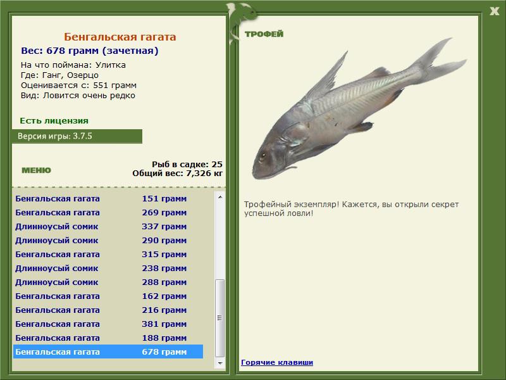Image resolution: width=506 pixels, height=380 pixels.
Task: Select Бенгальская гагата 188 грамм row
Action: [x=108, y=338]
